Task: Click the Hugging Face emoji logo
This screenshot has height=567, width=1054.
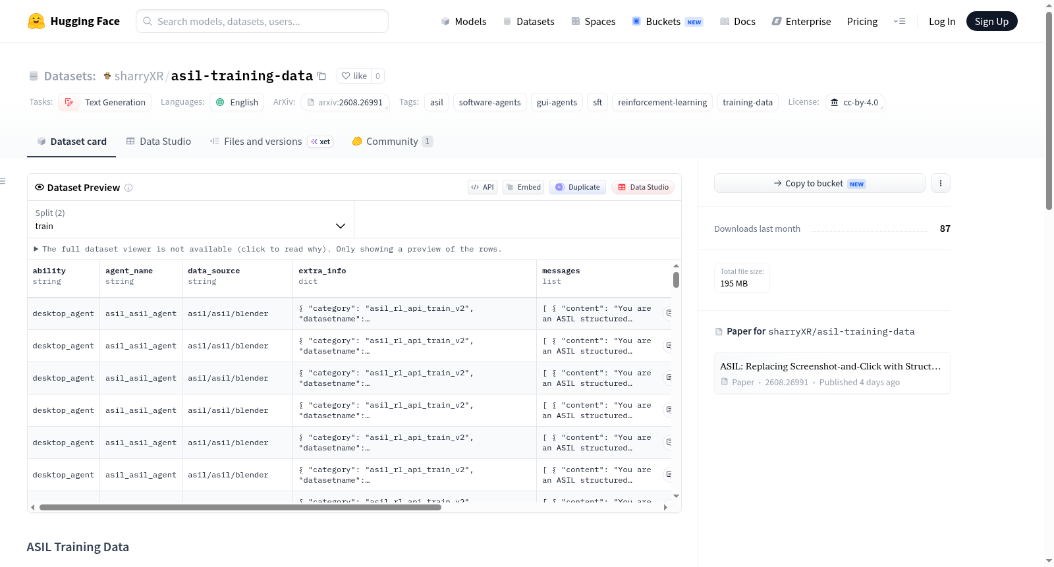Action: point(36,21)
